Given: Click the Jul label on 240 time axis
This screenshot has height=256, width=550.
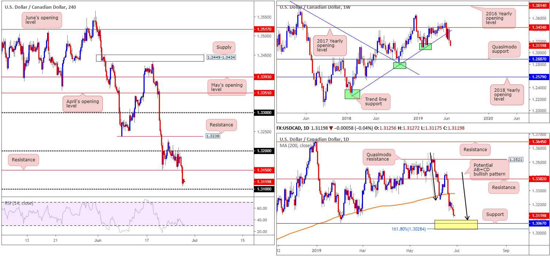Looking at the screenshot, I should click(194, 241).
